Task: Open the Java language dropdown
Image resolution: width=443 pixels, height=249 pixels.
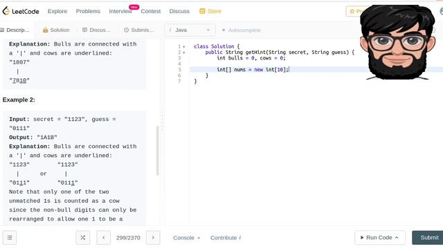Action: point(190,30)
